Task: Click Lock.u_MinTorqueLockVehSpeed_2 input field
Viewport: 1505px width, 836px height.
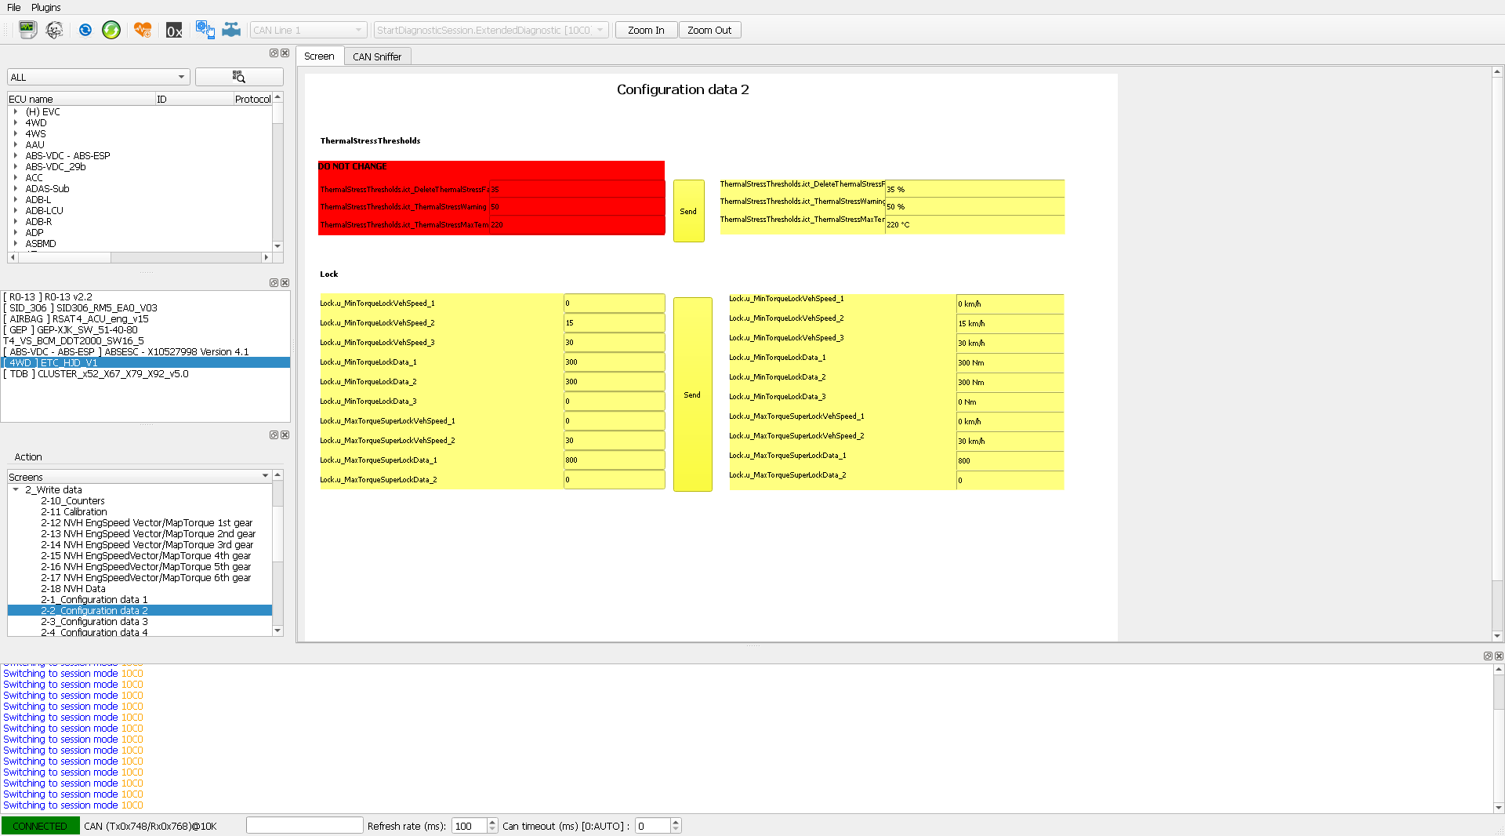Action: click(x=614, y=322)
